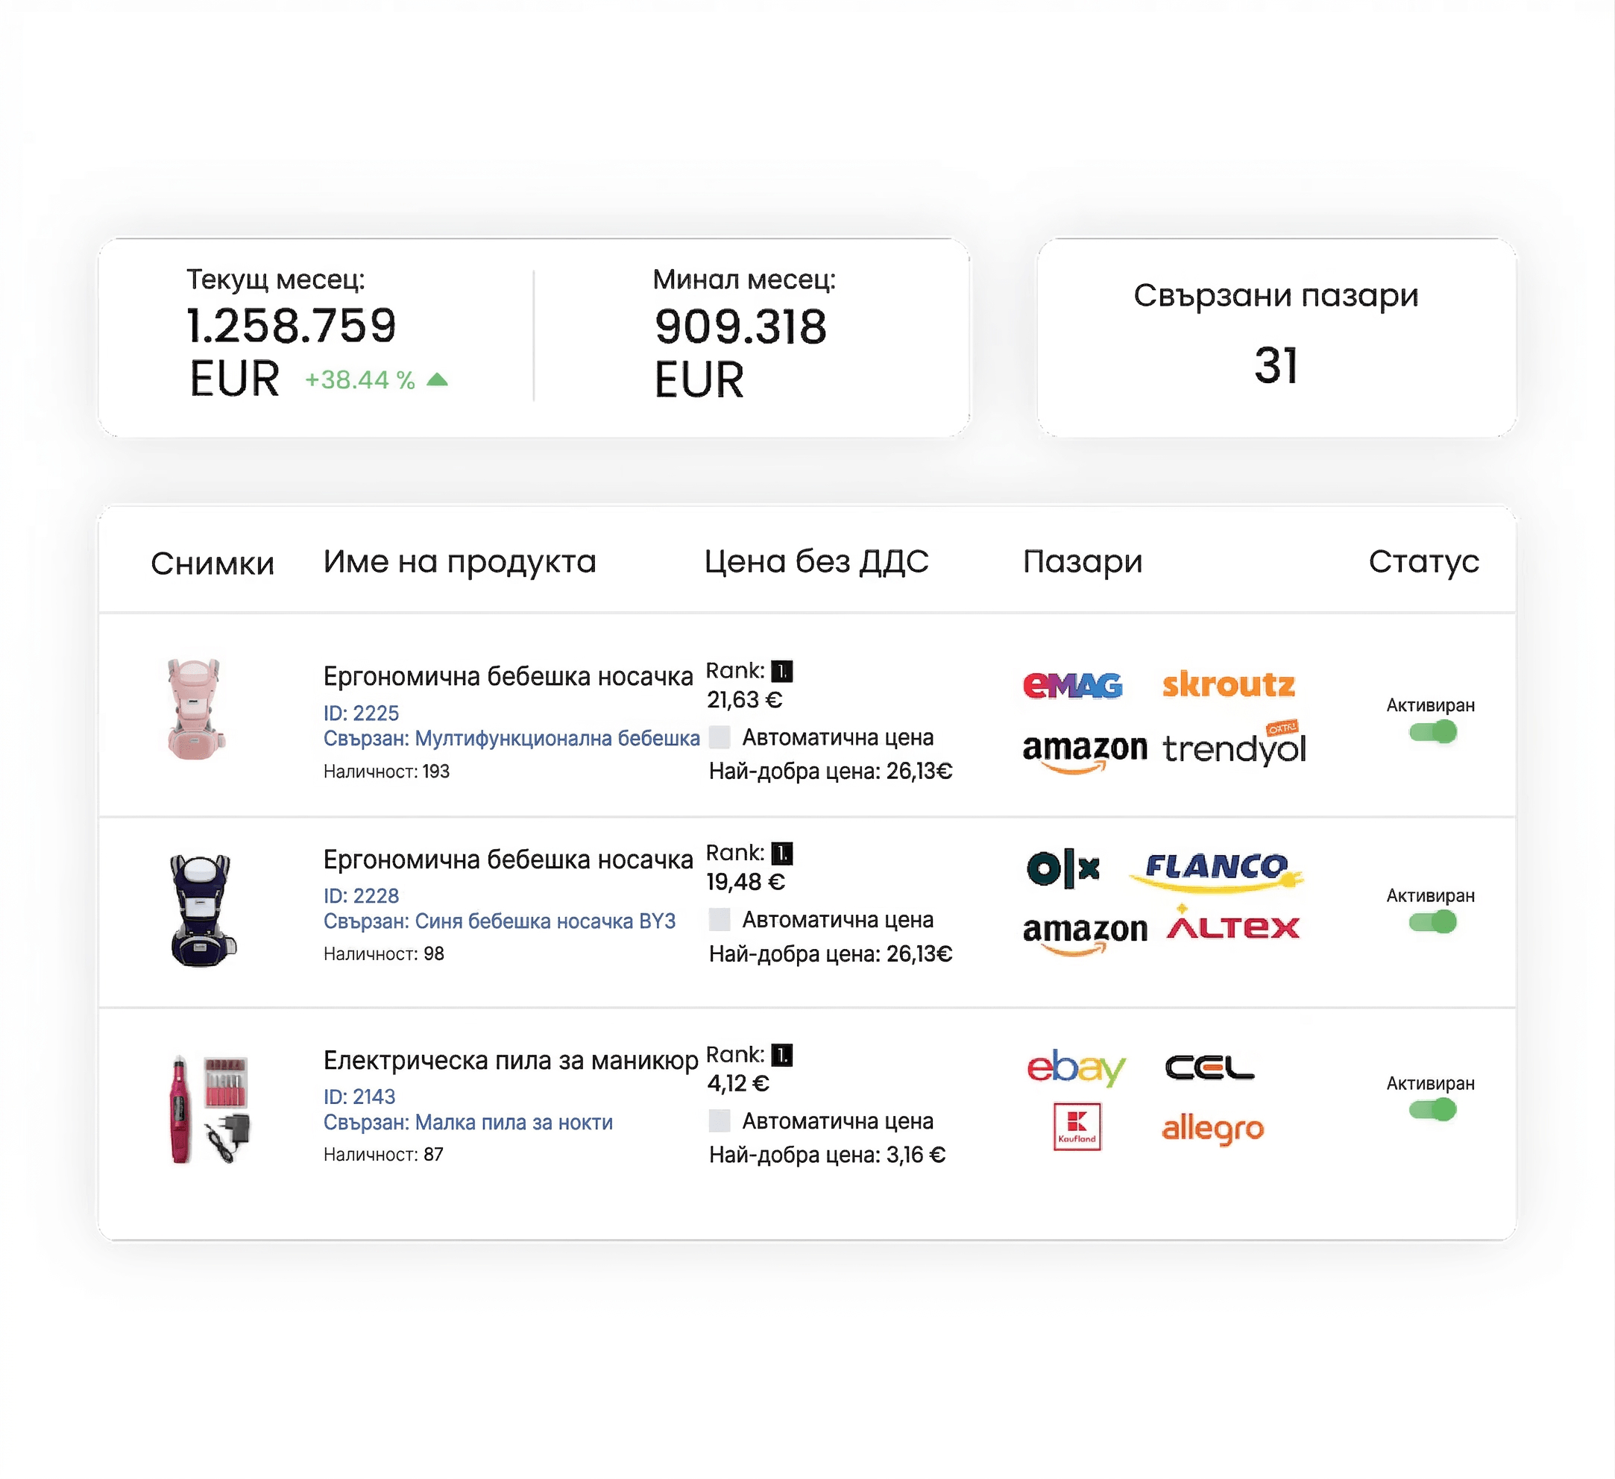Open ID: 2143 link
1615x1479 pixels.
point(359,1097)
